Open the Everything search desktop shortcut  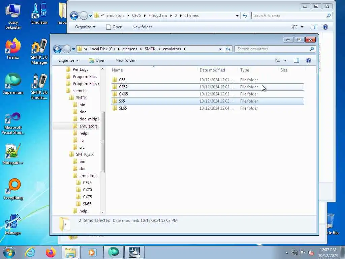(x=13, y=189)
